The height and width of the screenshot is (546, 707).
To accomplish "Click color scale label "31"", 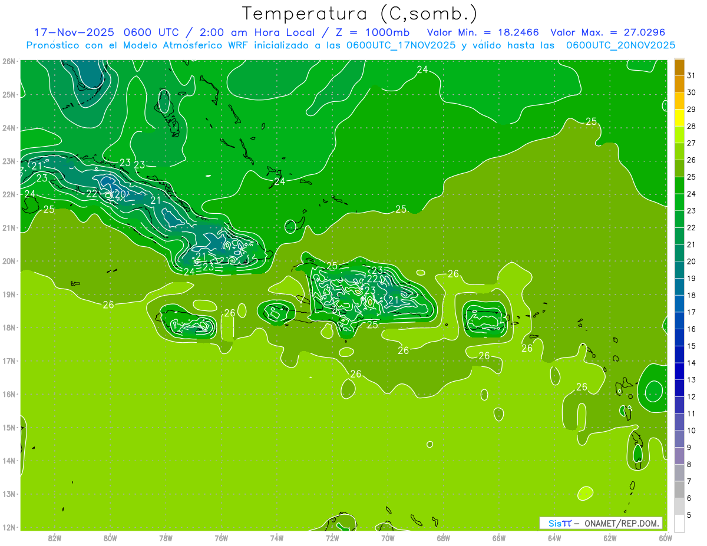I will [x=692, y=75].
